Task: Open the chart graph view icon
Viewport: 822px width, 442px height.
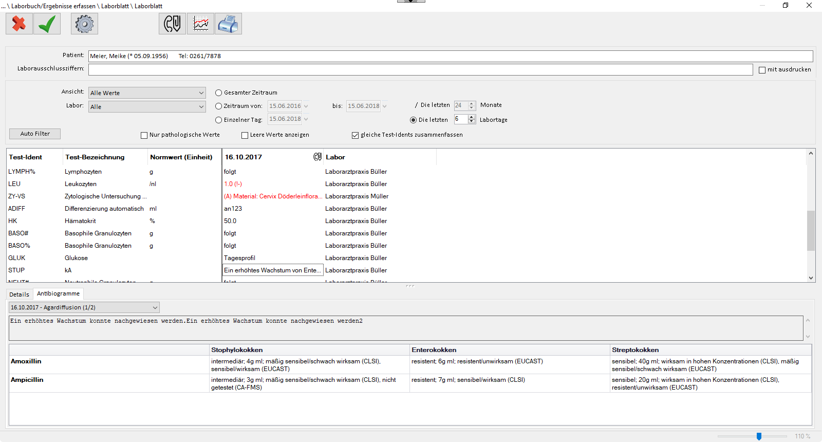Action: [200, 24]
